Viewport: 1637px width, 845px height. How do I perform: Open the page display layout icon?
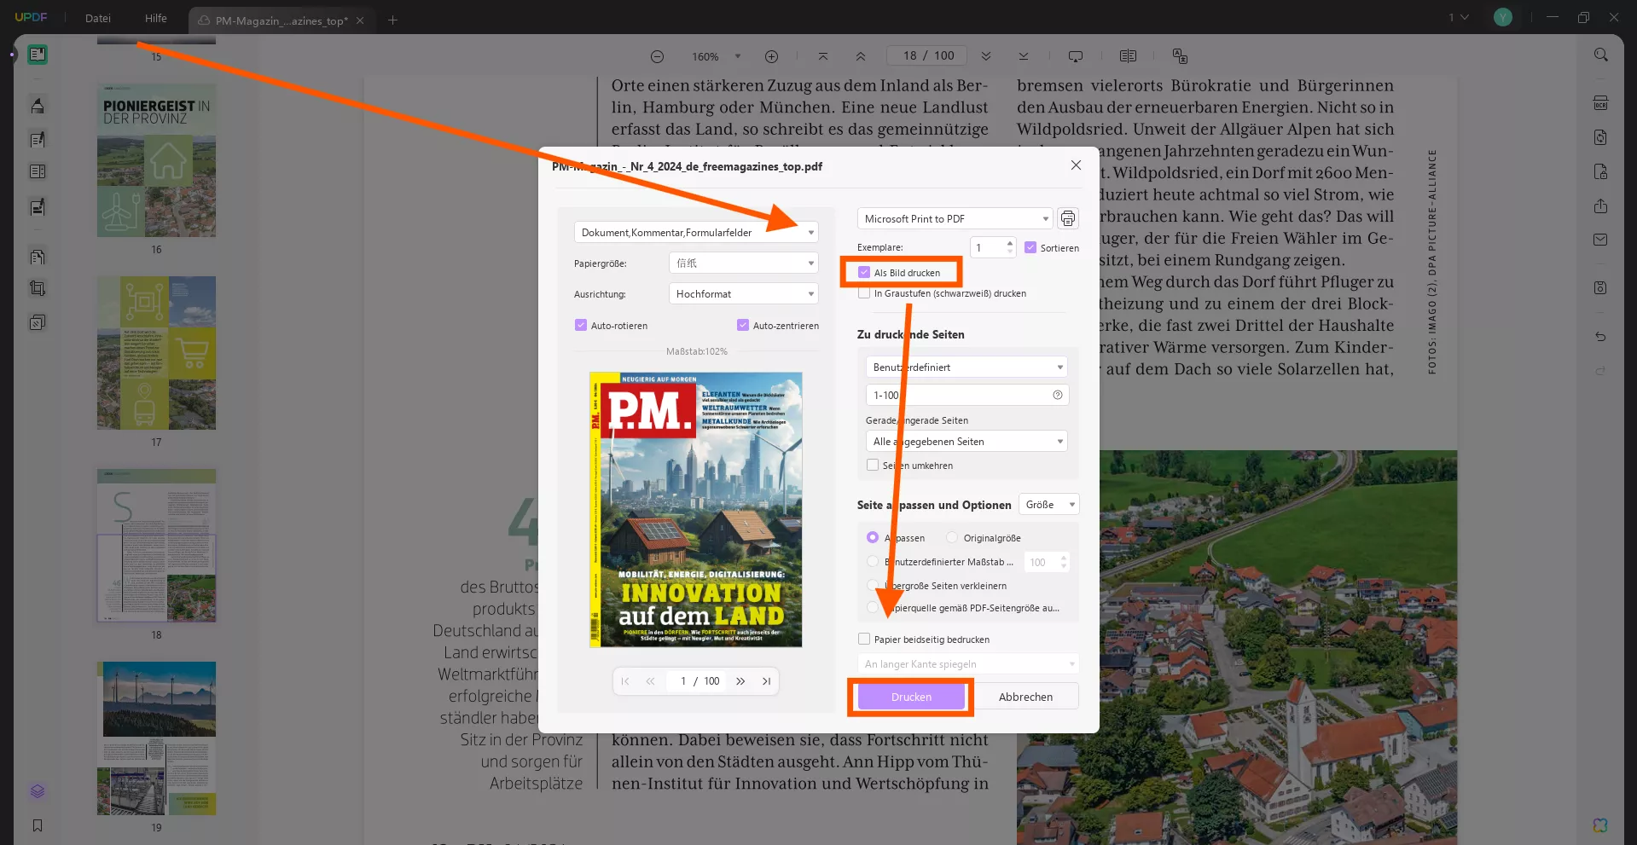coord(1128,56)
